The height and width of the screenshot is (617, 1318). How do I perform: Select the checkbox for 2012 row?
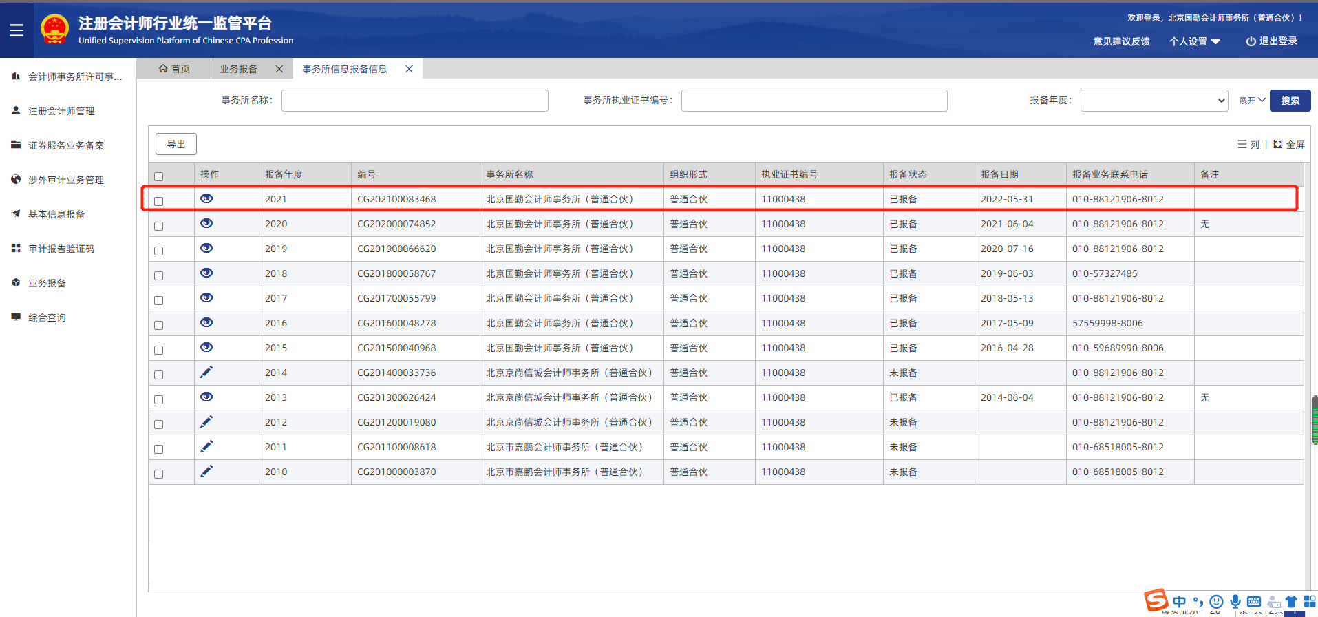coord(159,424)
